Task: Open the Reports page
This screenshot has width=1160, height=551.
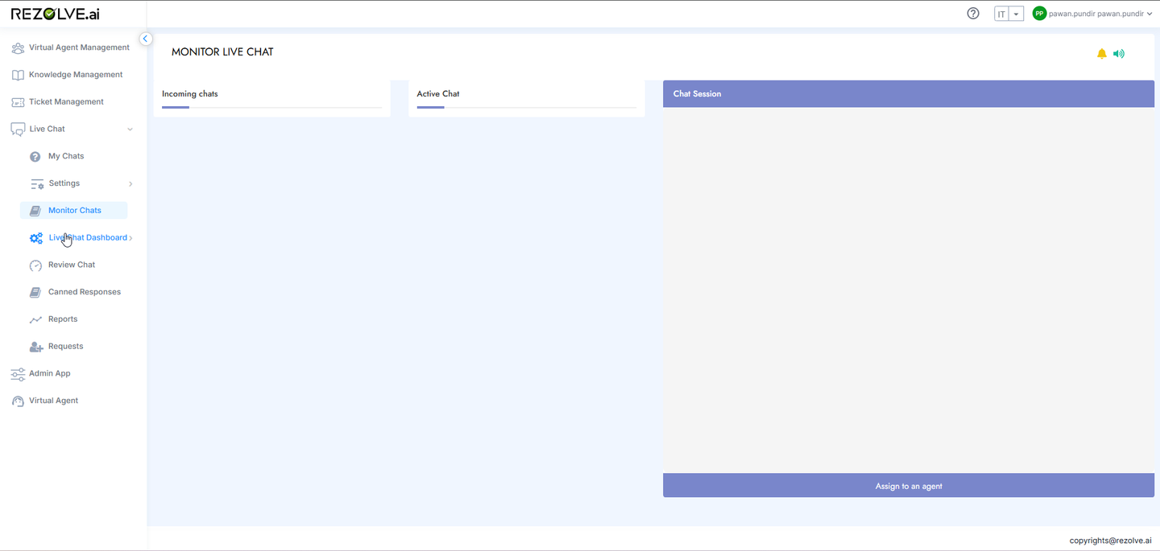Action: [x=63, y=319]
